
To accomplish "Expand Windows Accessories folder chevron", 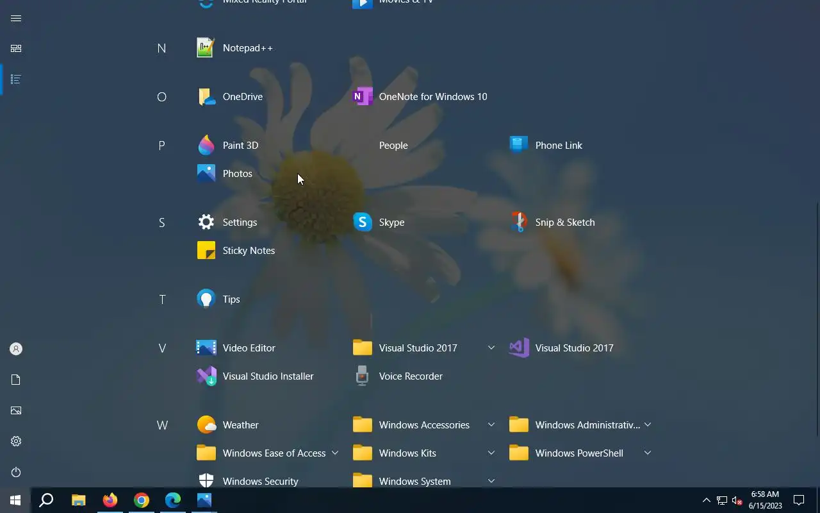I will [491, 425].
